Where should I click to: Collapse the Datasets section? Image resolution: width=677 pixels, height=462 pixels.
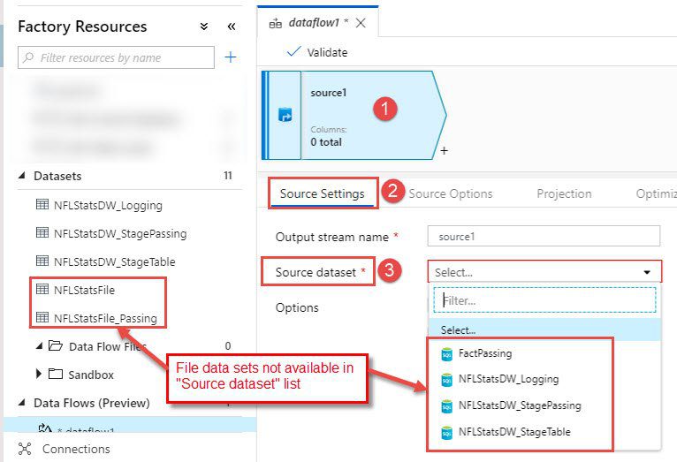point(21,176)
